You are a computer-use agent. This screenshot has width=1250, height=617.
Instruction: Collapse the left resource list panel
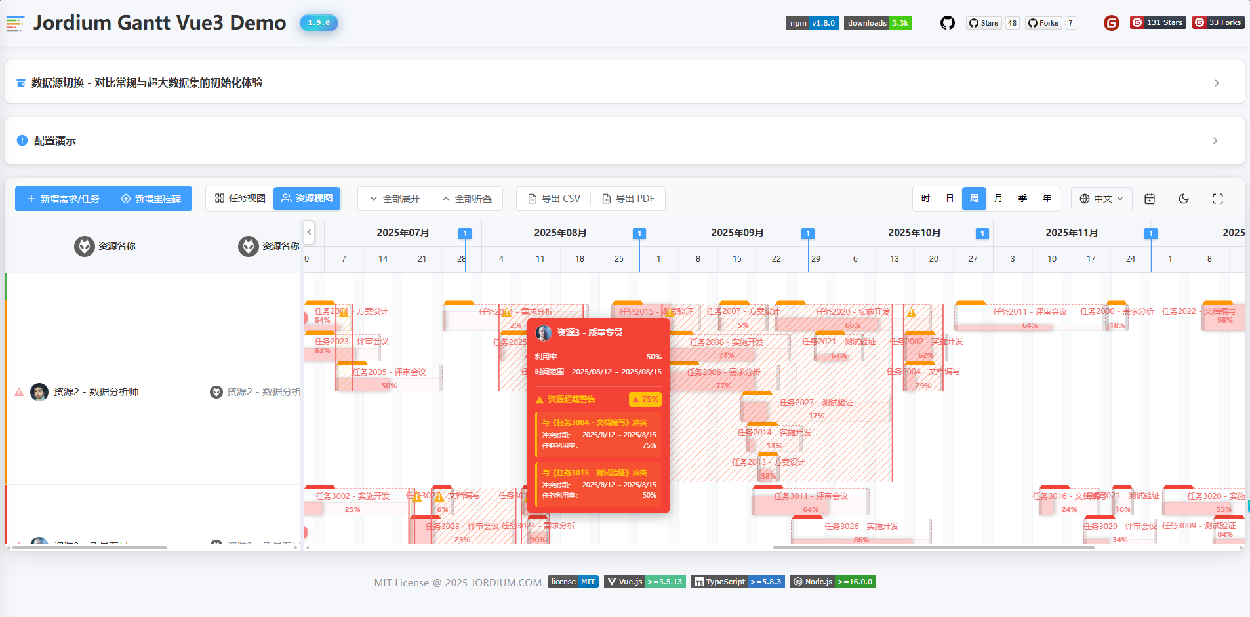click(309, 232)
